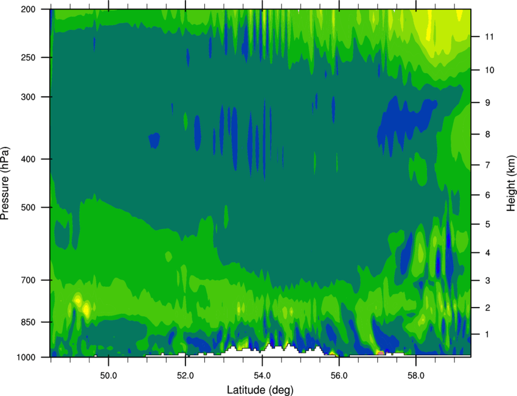
Task: Click the height tick label 11
Action: click(490, 37)
